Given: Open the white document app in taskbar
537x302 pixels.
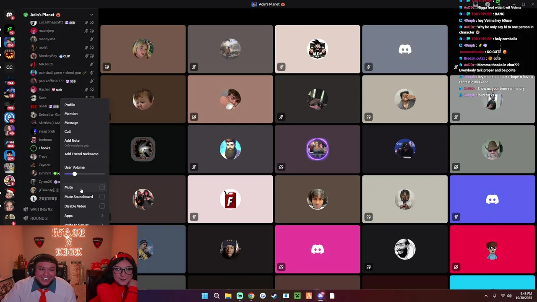Looking at the screenshot, I should pyautogui.click(x=332, y=296).
